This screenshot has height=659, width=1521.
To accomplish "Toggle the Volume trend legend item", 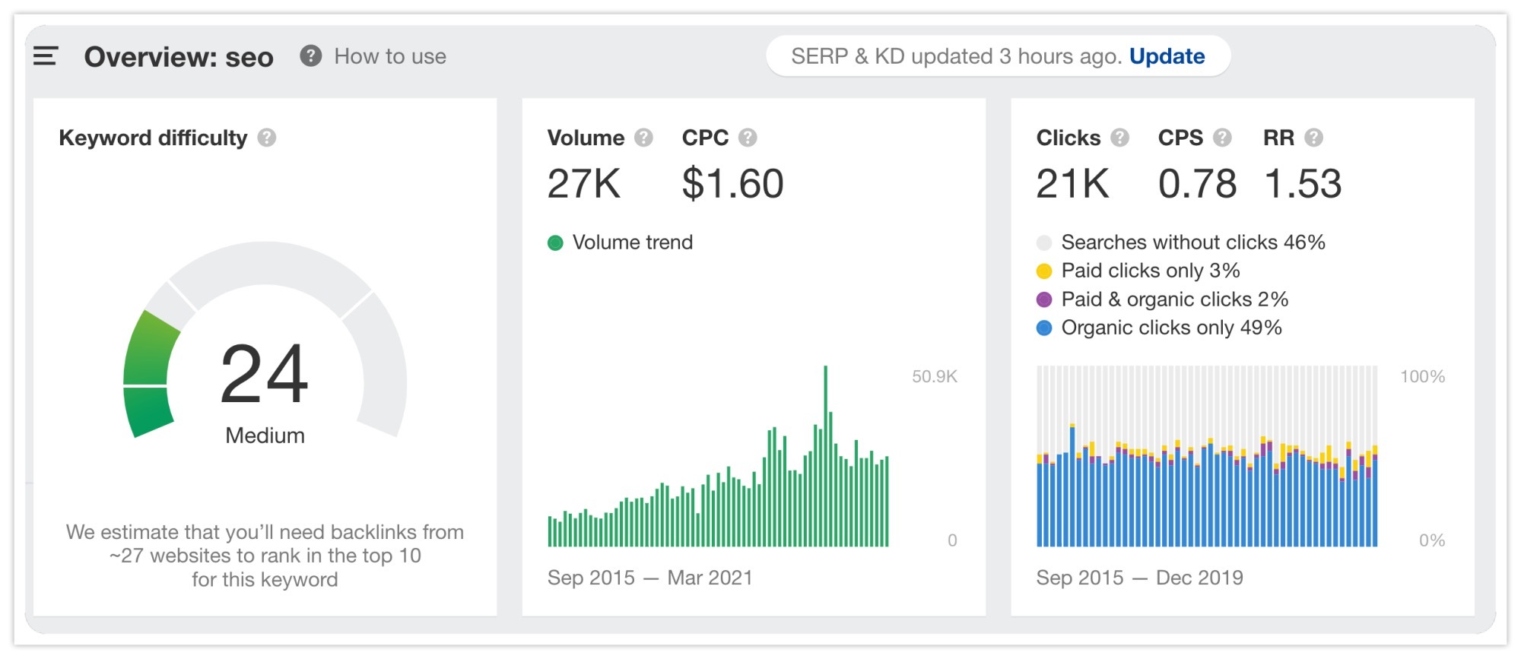I will tap(621, 242).
